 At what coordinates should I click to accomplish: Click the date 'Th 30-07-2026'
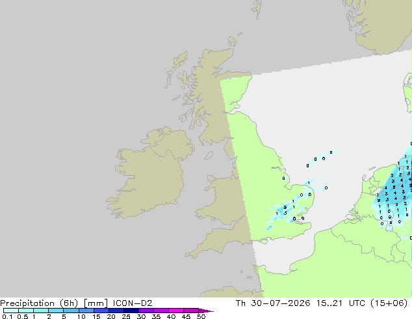[x=273, y=303]
